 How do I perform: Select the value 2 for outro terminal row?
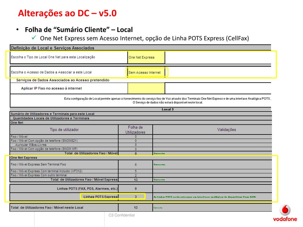(136, 176)
